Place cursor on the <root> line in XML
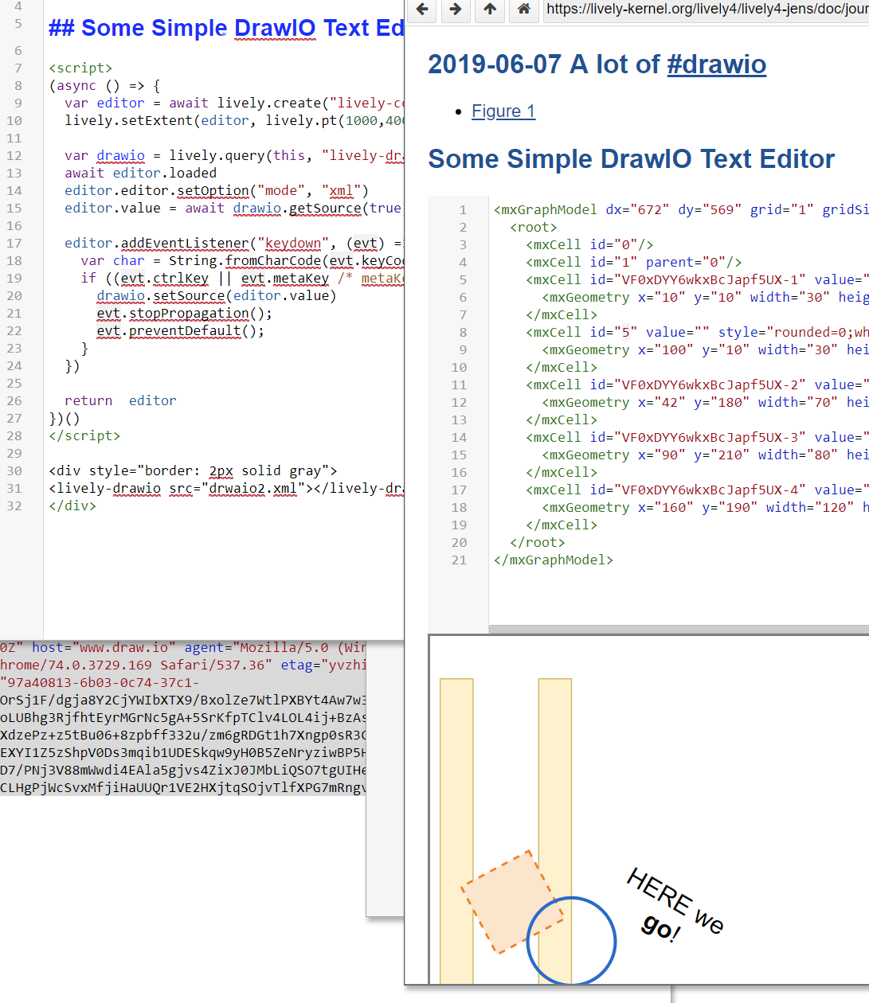The width and height of the screenshot is (869, 1003). (534, 228)
